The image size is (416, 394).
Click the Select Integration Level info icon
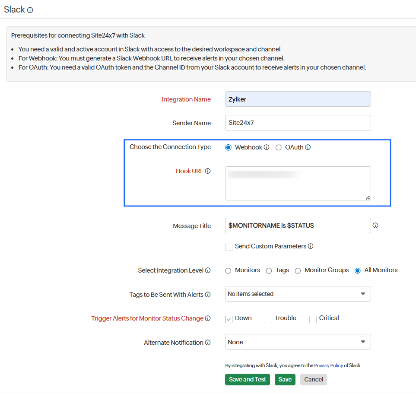coord(209,270)
